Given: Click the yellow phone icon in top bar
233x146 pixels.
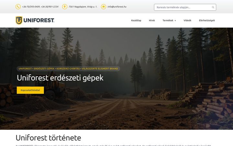Looking at the screenshot, I should tap(18, 7).
